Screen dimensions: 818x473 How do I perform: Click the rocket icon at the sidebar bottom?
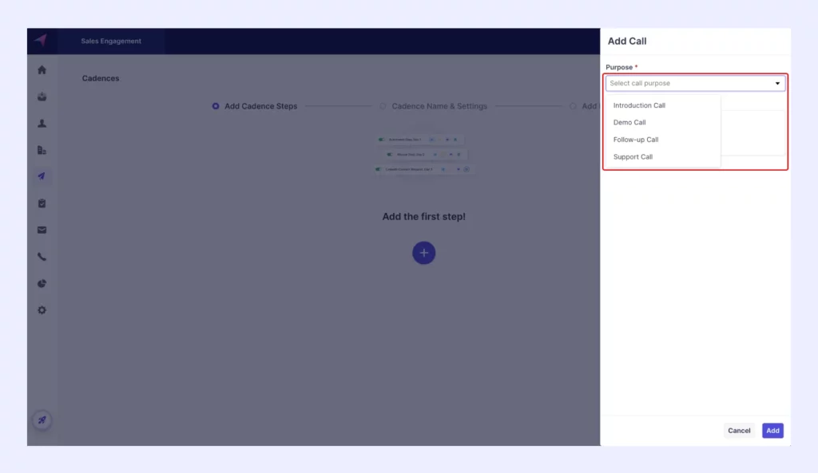(41, 420)
